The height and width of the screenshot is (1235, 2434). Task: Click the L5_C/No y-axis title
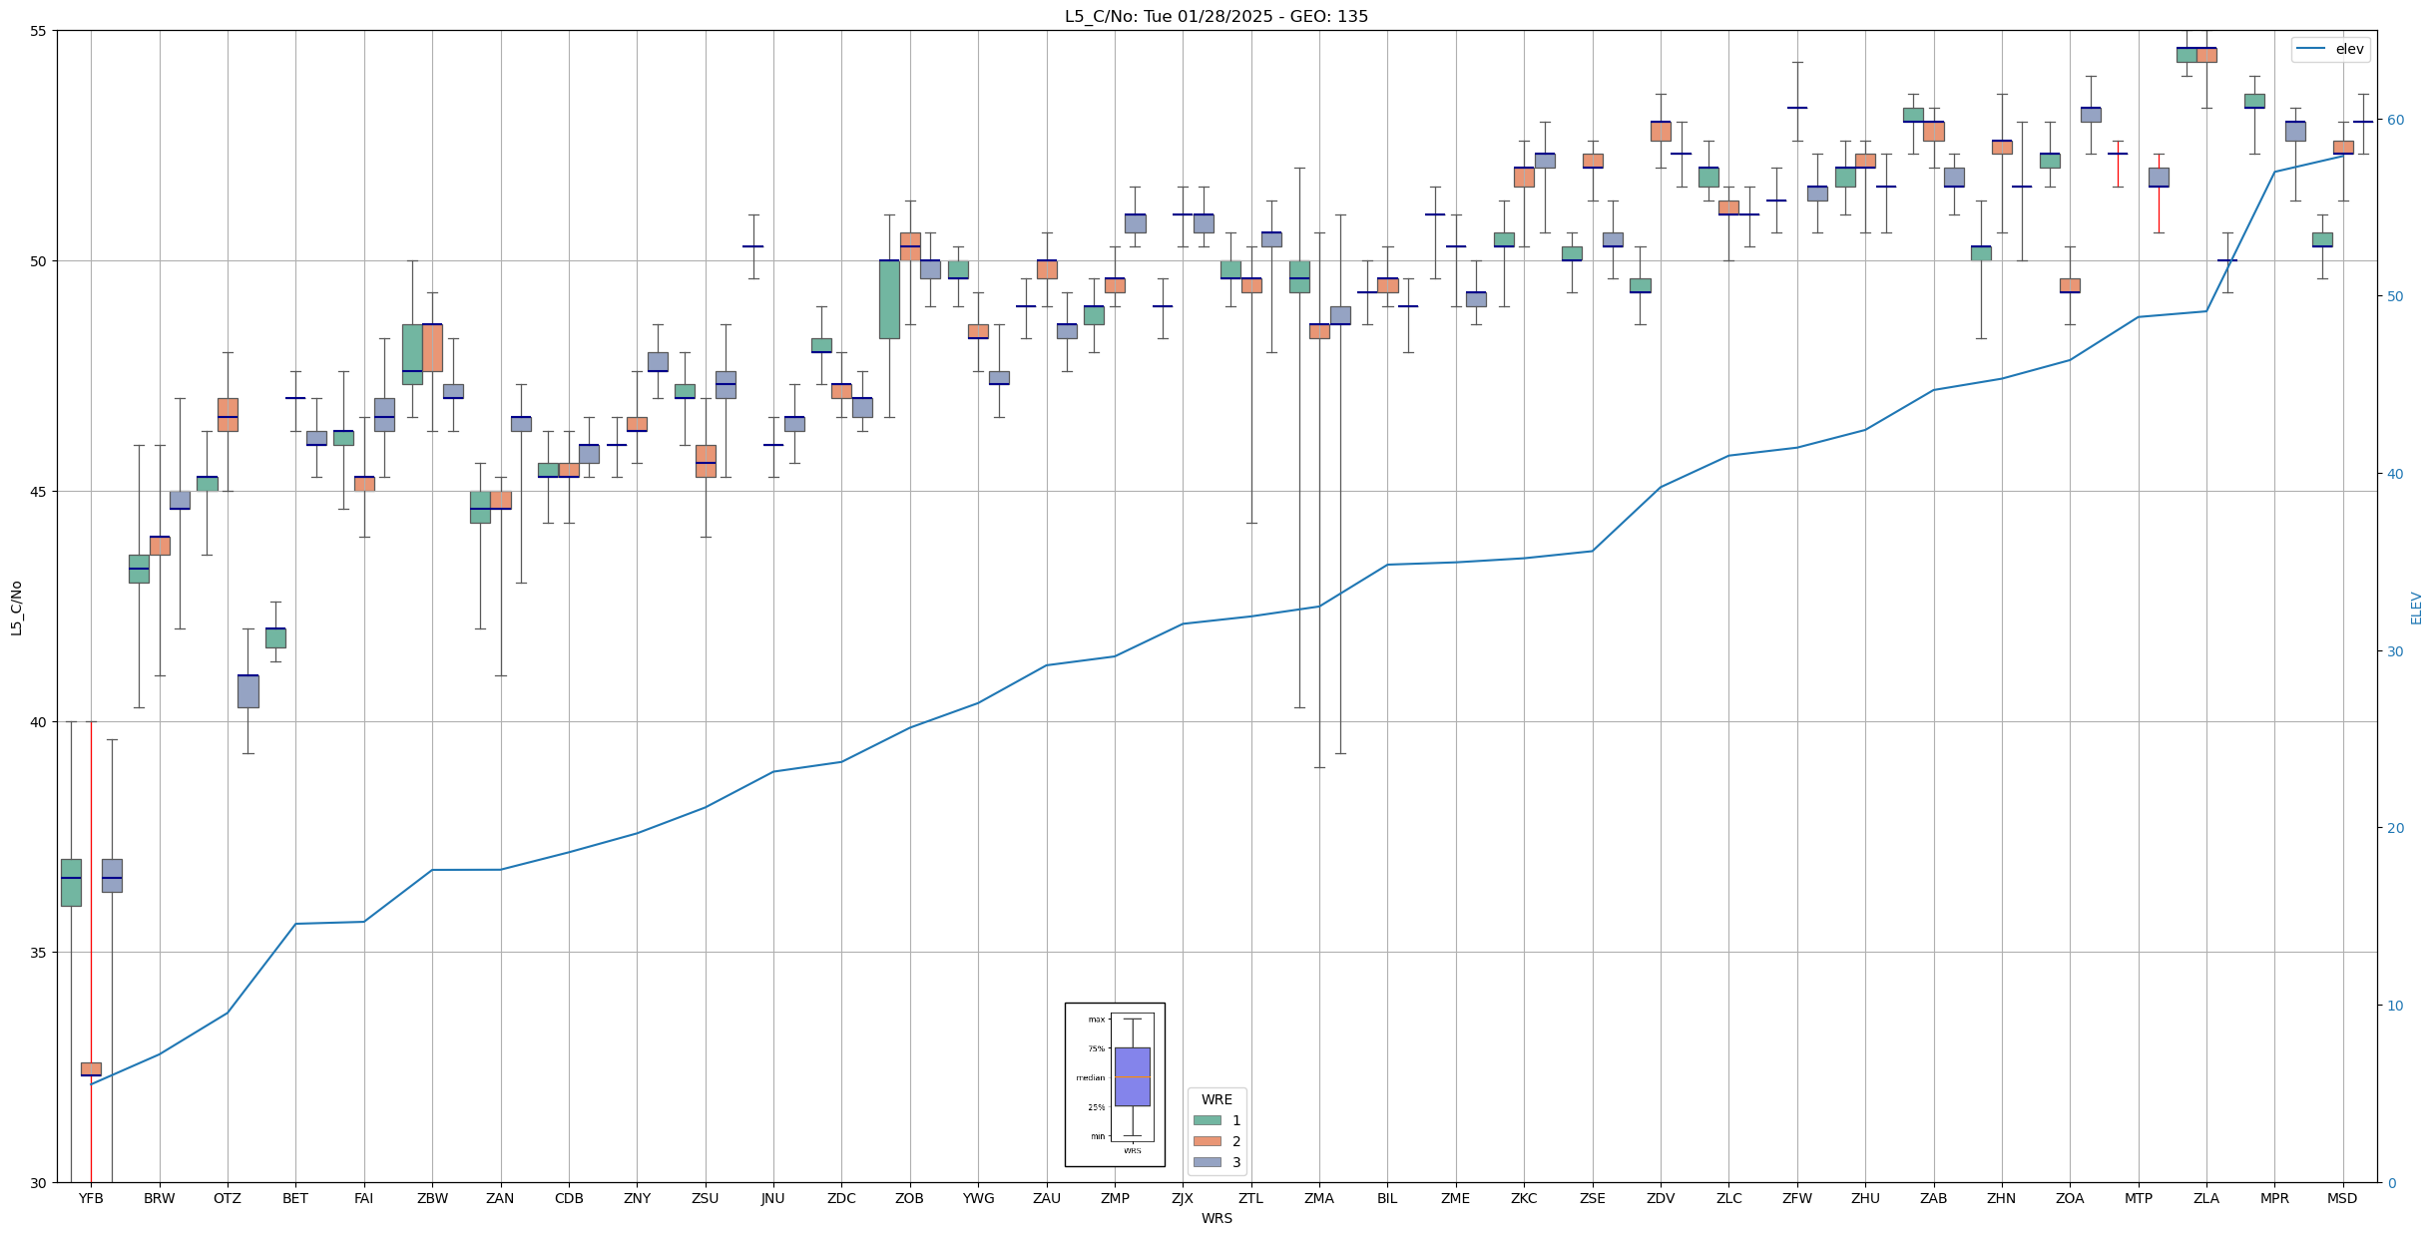click(16, 608)
